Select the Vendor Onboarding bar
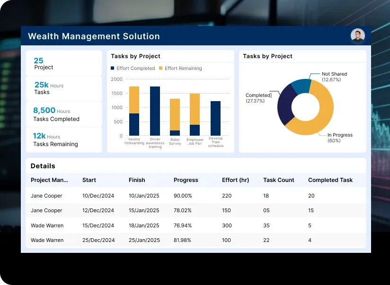This screenshot has width=390, height=285. (x=134, y=111)
